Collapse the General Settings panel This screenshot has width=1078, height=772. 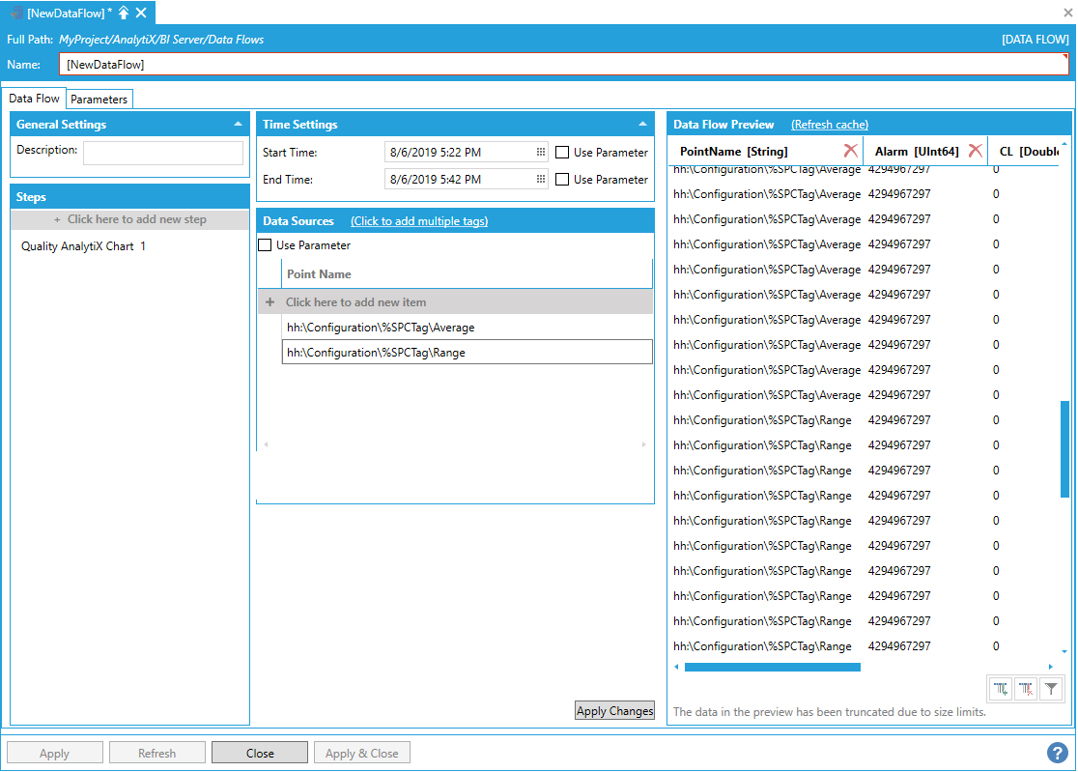pos(238,125)
